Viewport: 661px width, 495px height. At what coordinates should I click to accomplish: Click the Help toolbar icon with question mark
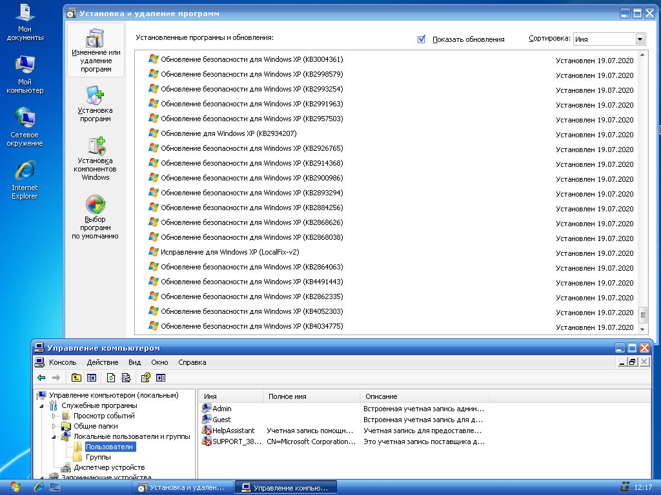[x=145, y=378]
